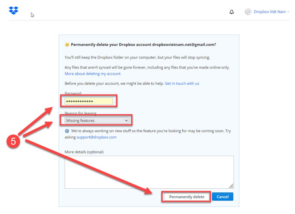Viewport: 295px width, 214px height.
Task: Click the blue info icon beside the feature notice
Action: coord(67,131)
